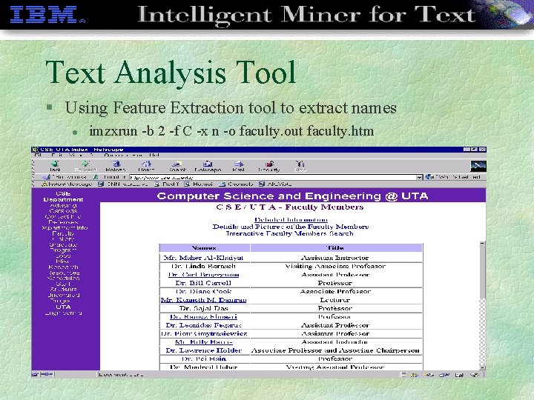Open Mr. Maher Al-Khaiyat's page

(x=204, y=258)
